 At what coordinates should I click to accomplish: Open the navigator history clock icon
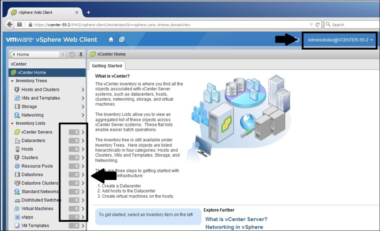(x=72, y=54)
